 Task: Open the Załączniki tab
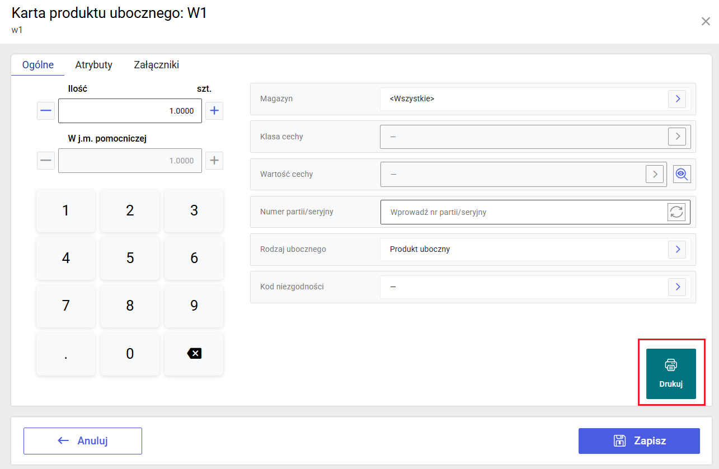click(157, 65)
